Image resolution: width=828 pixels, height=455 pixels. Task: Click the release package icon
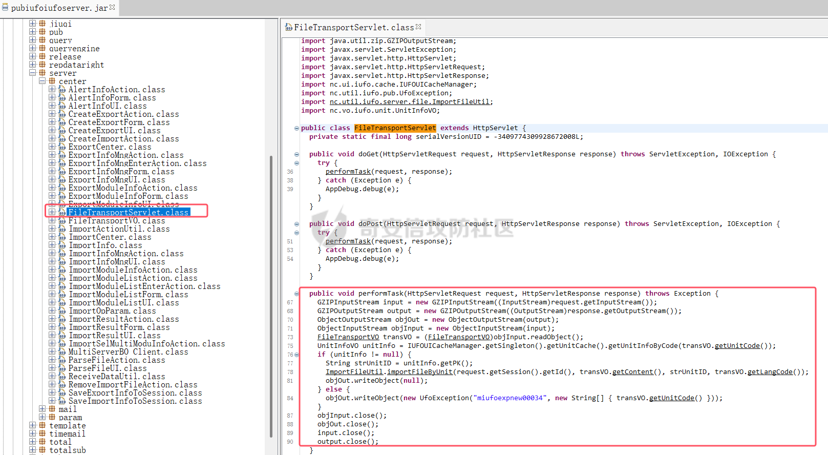42,56
